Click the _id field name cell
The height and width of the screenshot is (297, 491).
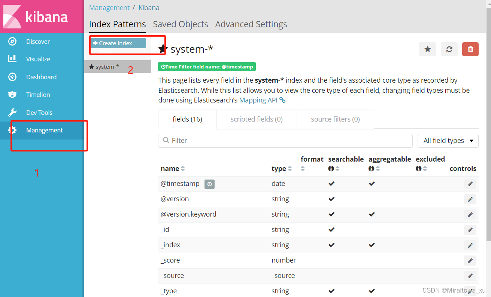(165, 230)
